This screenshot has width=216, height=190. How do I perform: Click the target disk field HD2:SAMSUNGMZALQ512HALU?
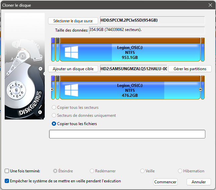coord(134,69)
